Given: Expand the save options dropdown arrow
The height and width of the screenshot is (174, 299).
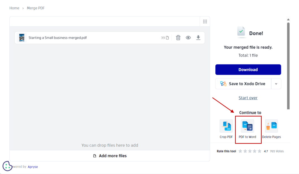Looking at the screenshot, I should 276,84.
